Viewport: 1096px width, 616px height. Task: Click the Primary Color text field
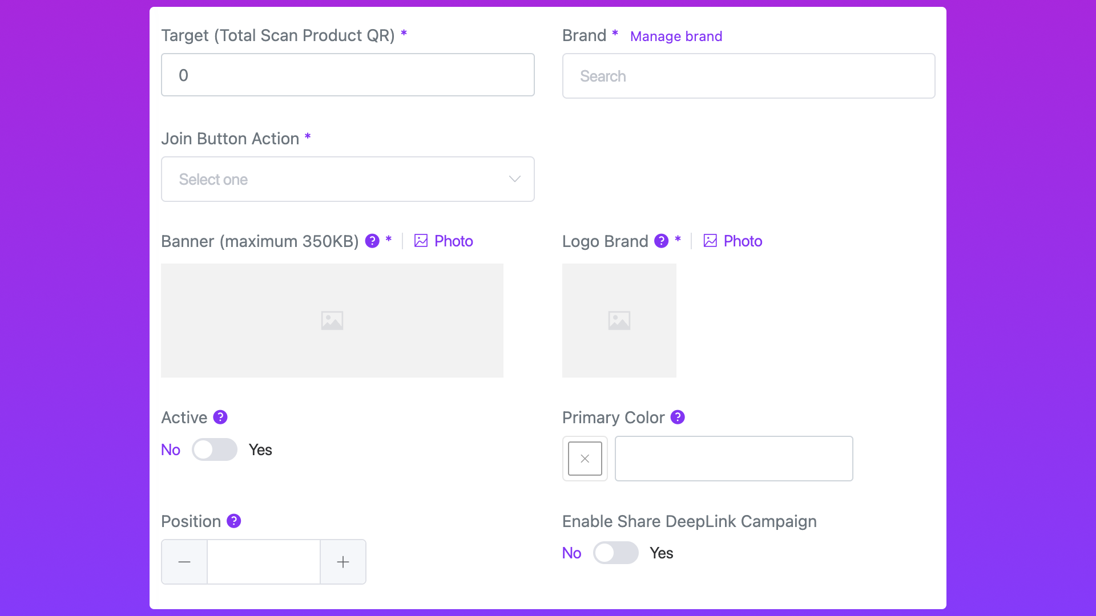point(734,459)
